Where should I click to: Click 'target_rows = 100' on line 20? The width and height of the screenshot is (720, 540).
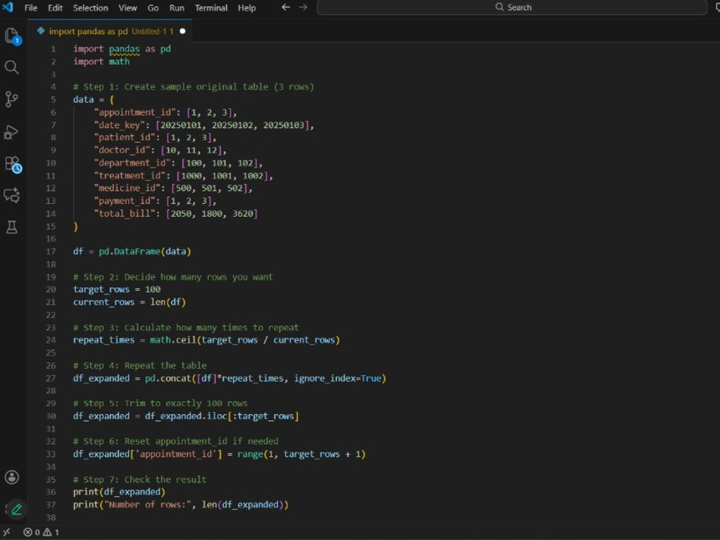pyautogui.click(x=117, y=289)
